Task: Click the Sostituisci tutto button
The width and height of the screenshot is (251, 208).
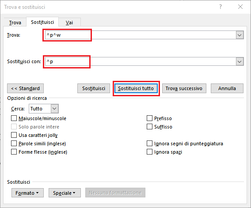Action: point(136,88)
